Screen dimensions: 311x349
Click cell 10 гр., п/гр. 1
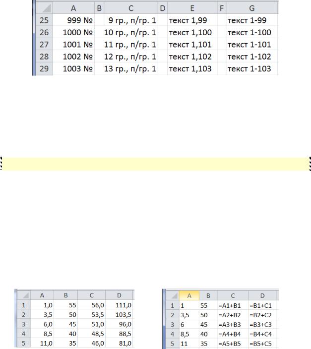point(131,32)
